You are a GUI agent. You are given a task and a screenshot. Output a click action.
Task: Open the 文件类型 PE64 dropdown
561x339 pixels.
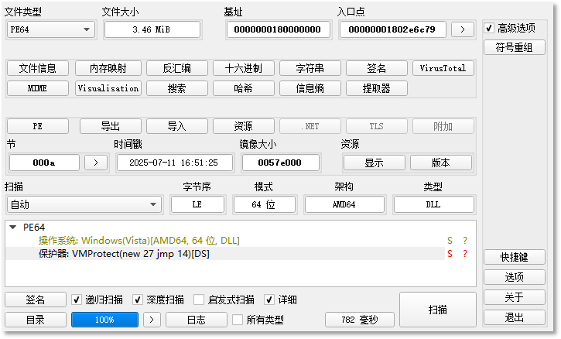50,29
